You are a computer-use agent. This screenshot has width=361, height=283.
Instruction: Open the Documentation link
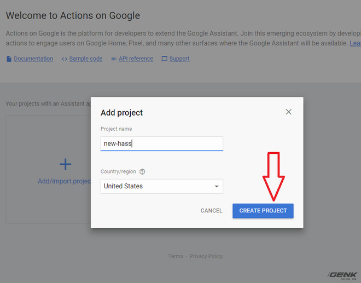pos(33,59)
